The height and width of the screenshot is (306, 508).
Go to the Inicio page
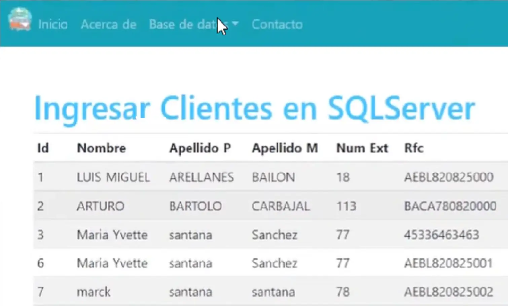53,24
